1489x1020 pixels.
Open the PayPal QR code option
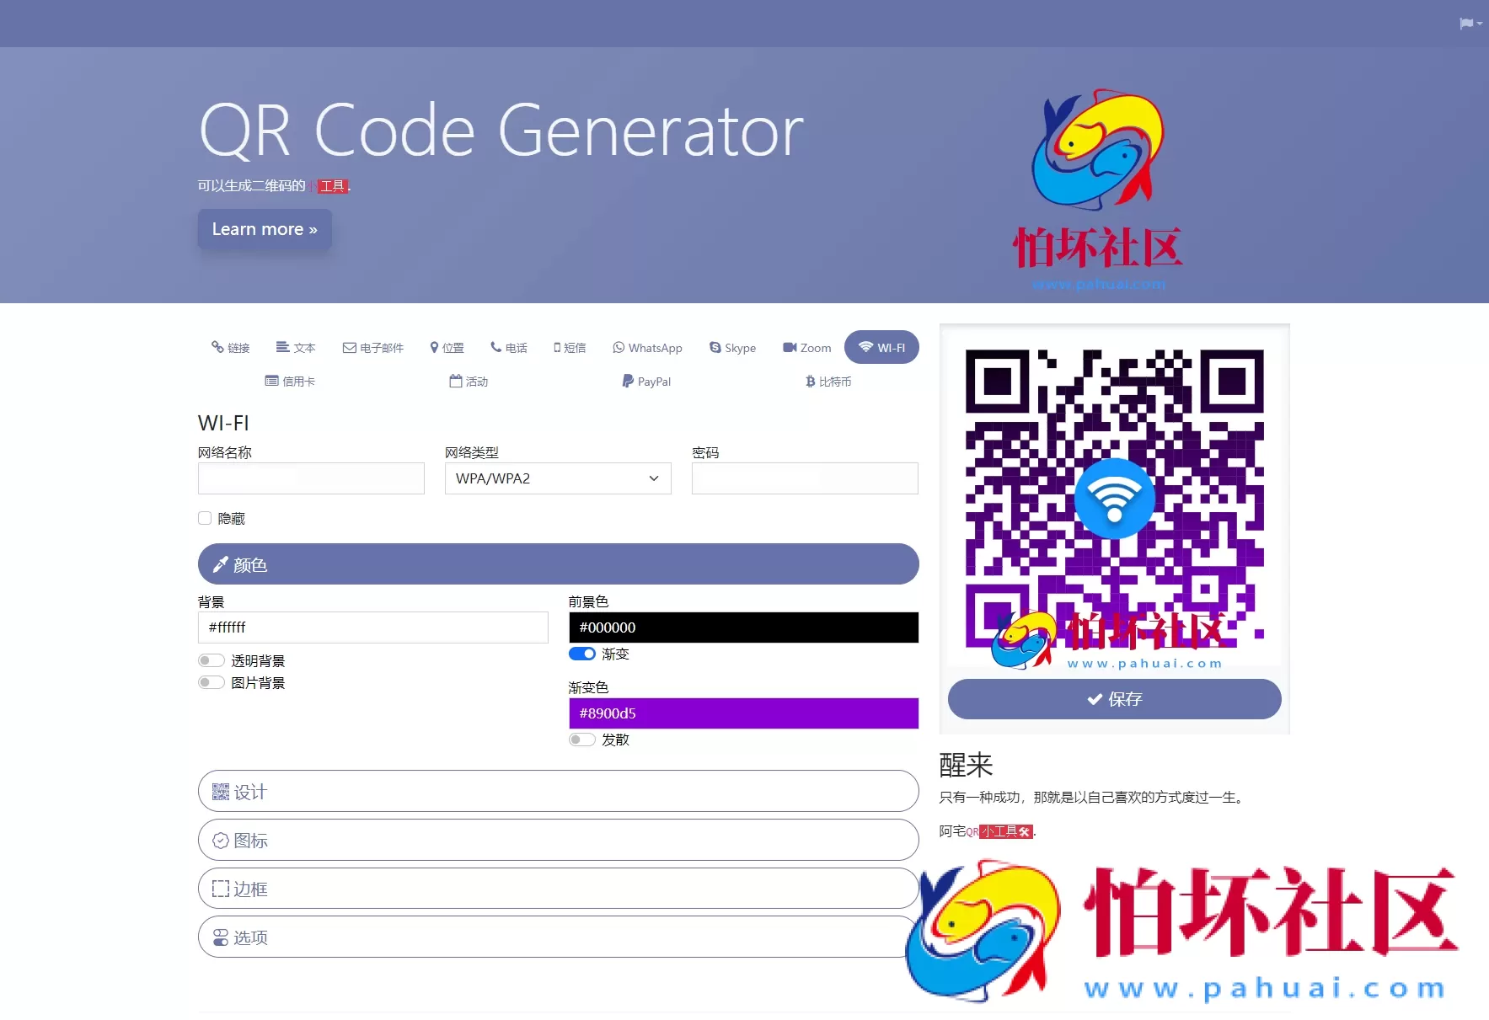(645, 381)
